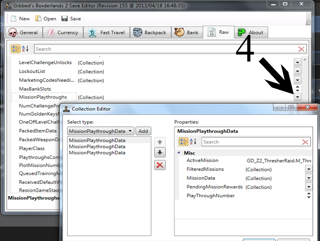Click the Save toolbar button
This screenshot has width=320, height=241.
(71, 19)
